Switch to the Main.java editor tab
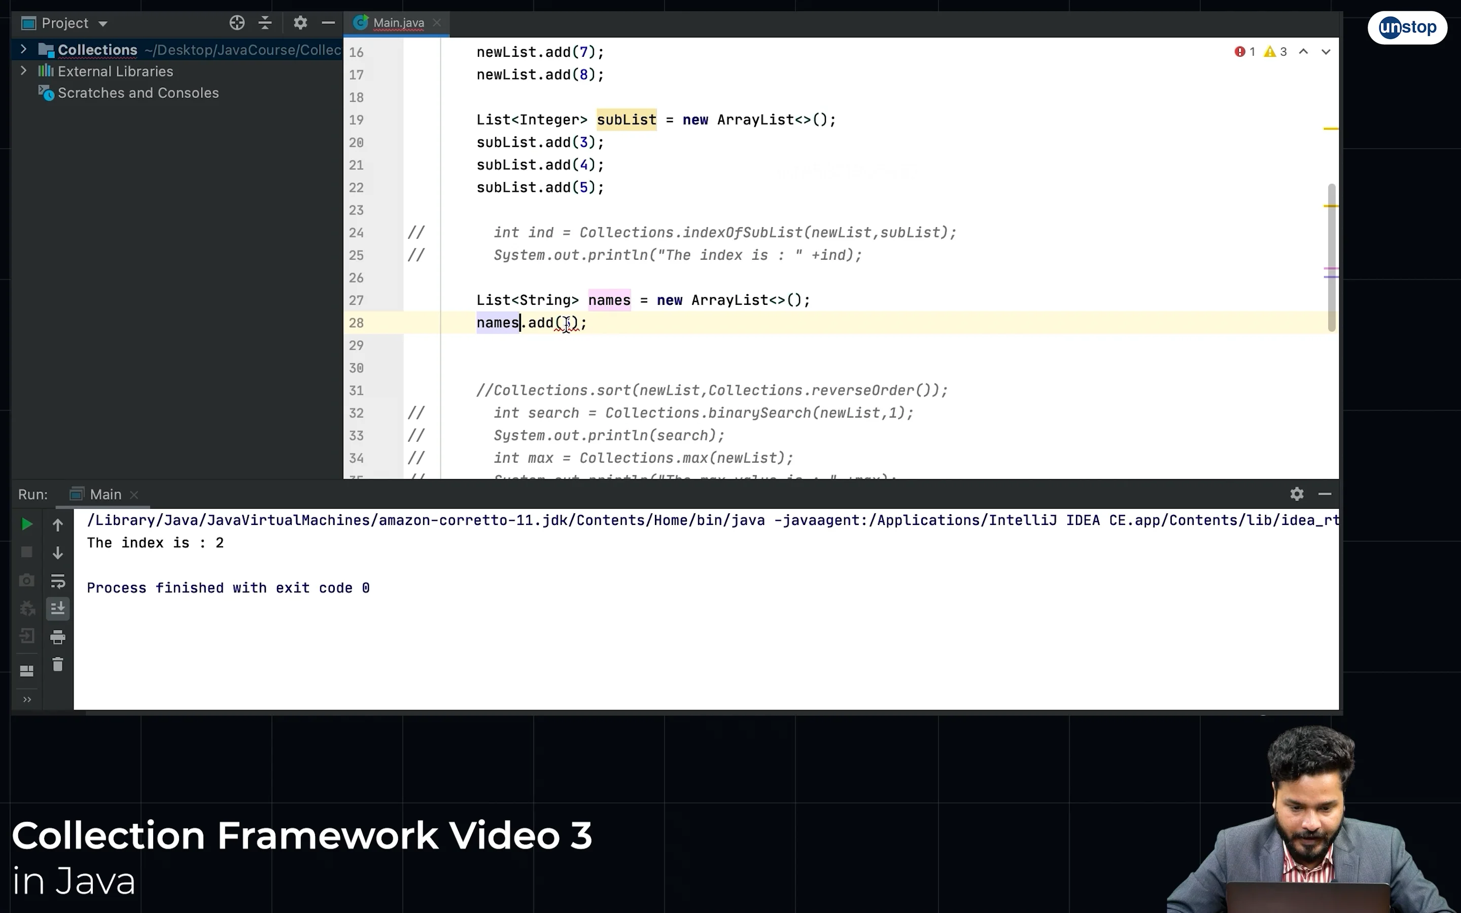Screen dimensions: 1461x913 point(397,23)
